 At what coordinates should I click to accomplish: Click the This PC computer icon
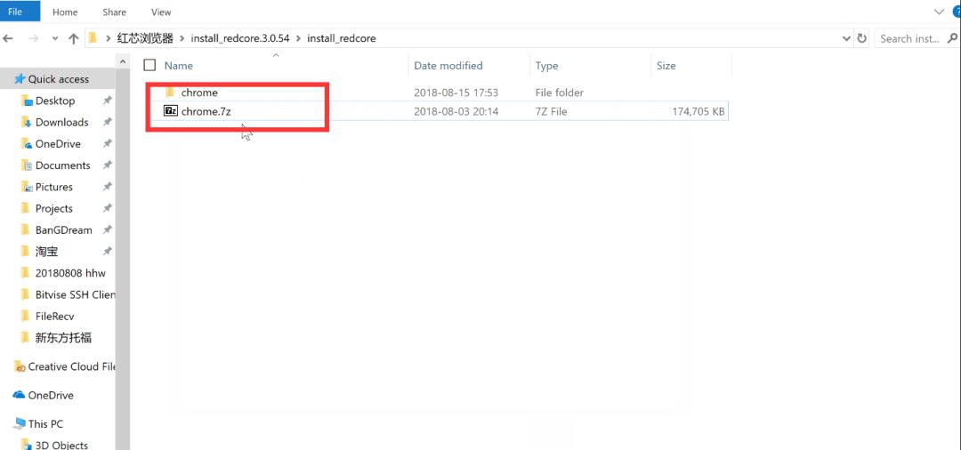pyautogui.click(x=19, y=423)
